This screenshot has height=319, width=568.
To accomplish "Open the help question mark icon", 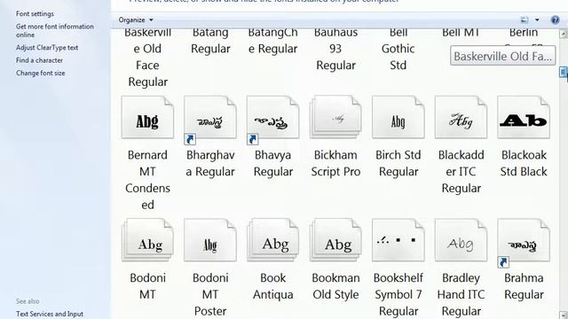I will 555,19.
